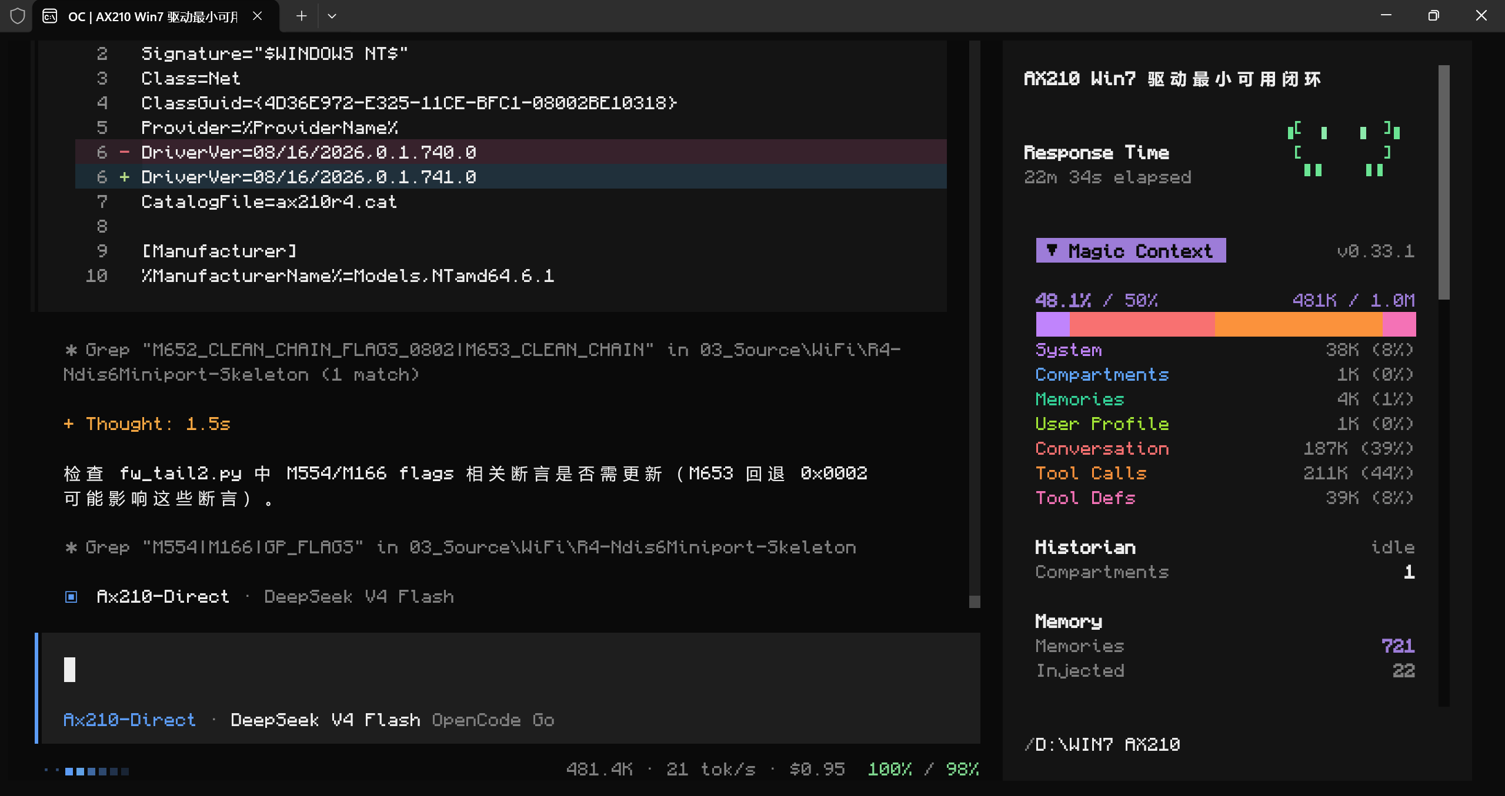Click the Tool Calls 211K row
The width and height of the screenshot is (1505, 796).
tap(1224, 473)
